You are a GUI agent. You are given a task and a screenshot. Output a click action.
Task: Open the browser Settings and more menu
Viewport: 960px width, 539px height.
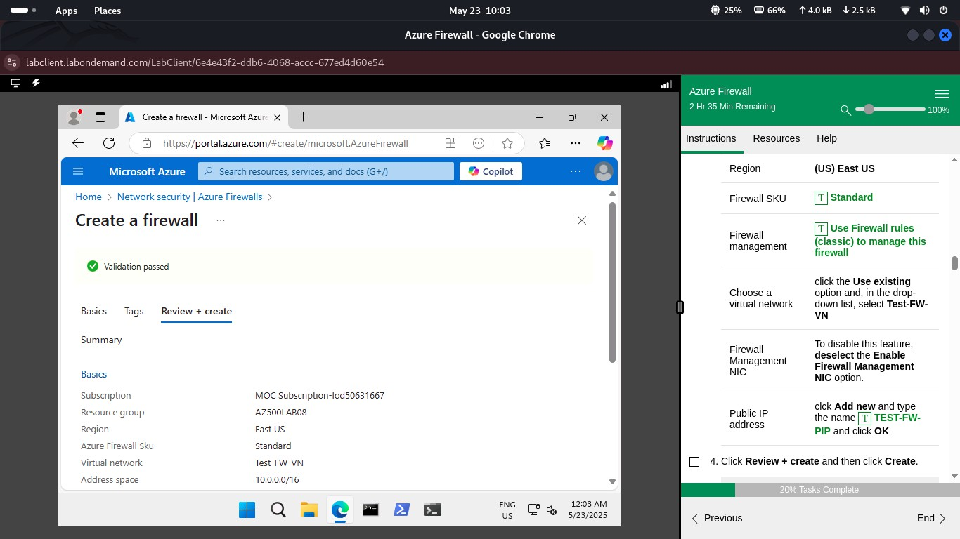point(575,142)
